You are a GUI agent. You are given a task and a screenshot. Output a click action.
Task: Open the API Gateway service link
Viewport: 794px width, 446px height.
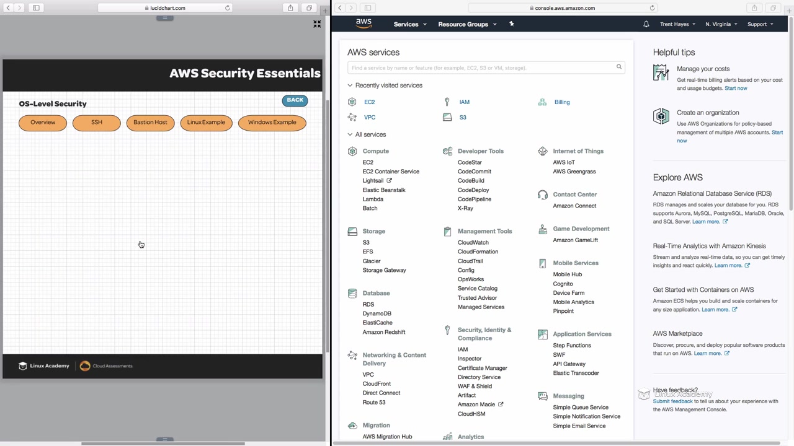[569, 364]
